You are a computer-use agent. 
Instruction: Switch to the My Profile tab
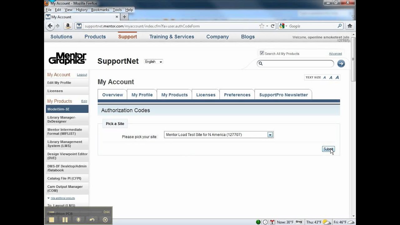click(142, 95)
